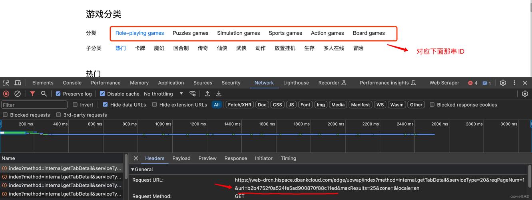
Task: Click the export HAR download icon
Action: 219,94
